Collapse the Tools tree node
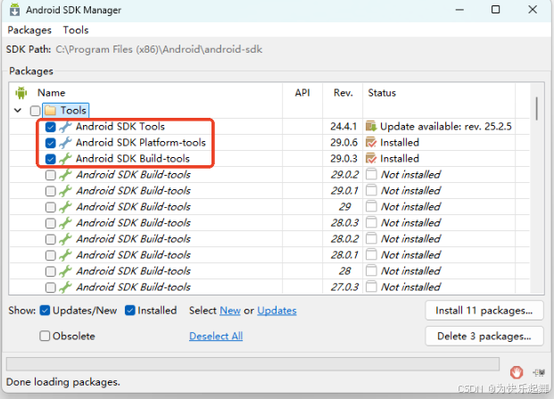 tap(18, 111)
